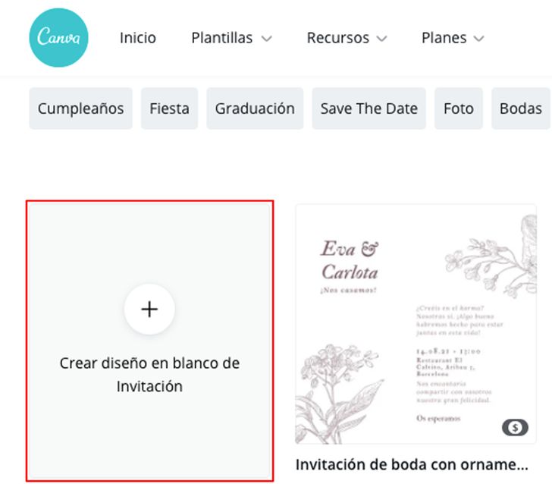Expand the Planes dropdown chevron
This screenshot has height=484, width=552.
click(478, 39)
